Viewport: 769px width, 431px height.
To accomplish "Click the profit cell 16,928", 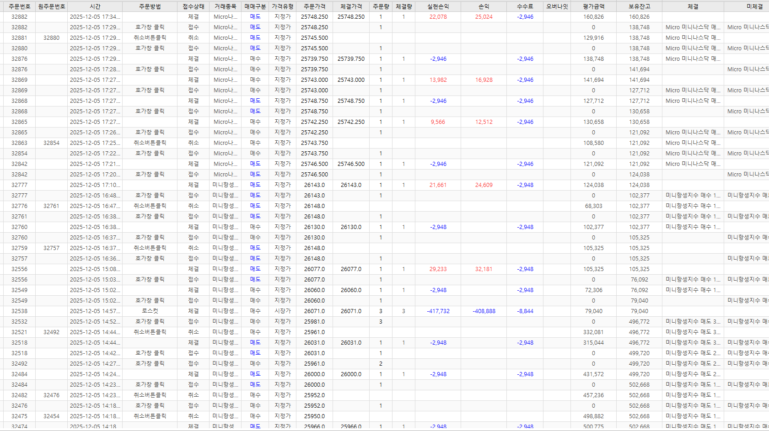I will [x=484, y=80].
